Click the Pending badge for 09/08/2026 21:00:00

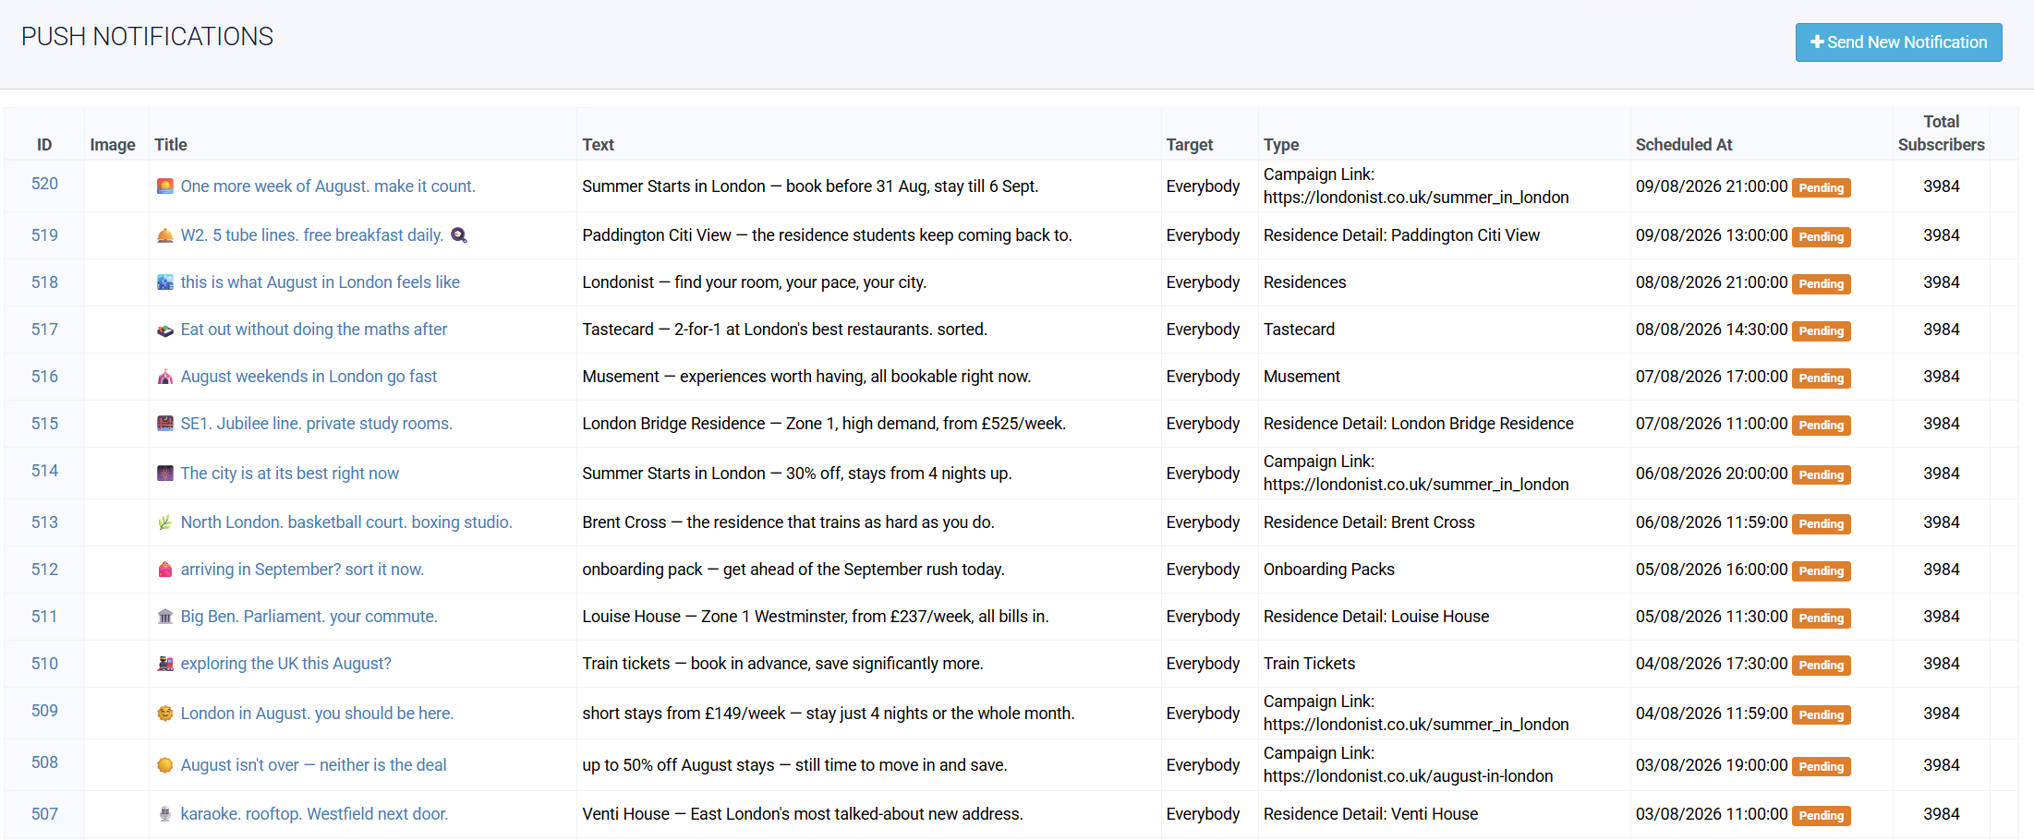point(1821,188)
